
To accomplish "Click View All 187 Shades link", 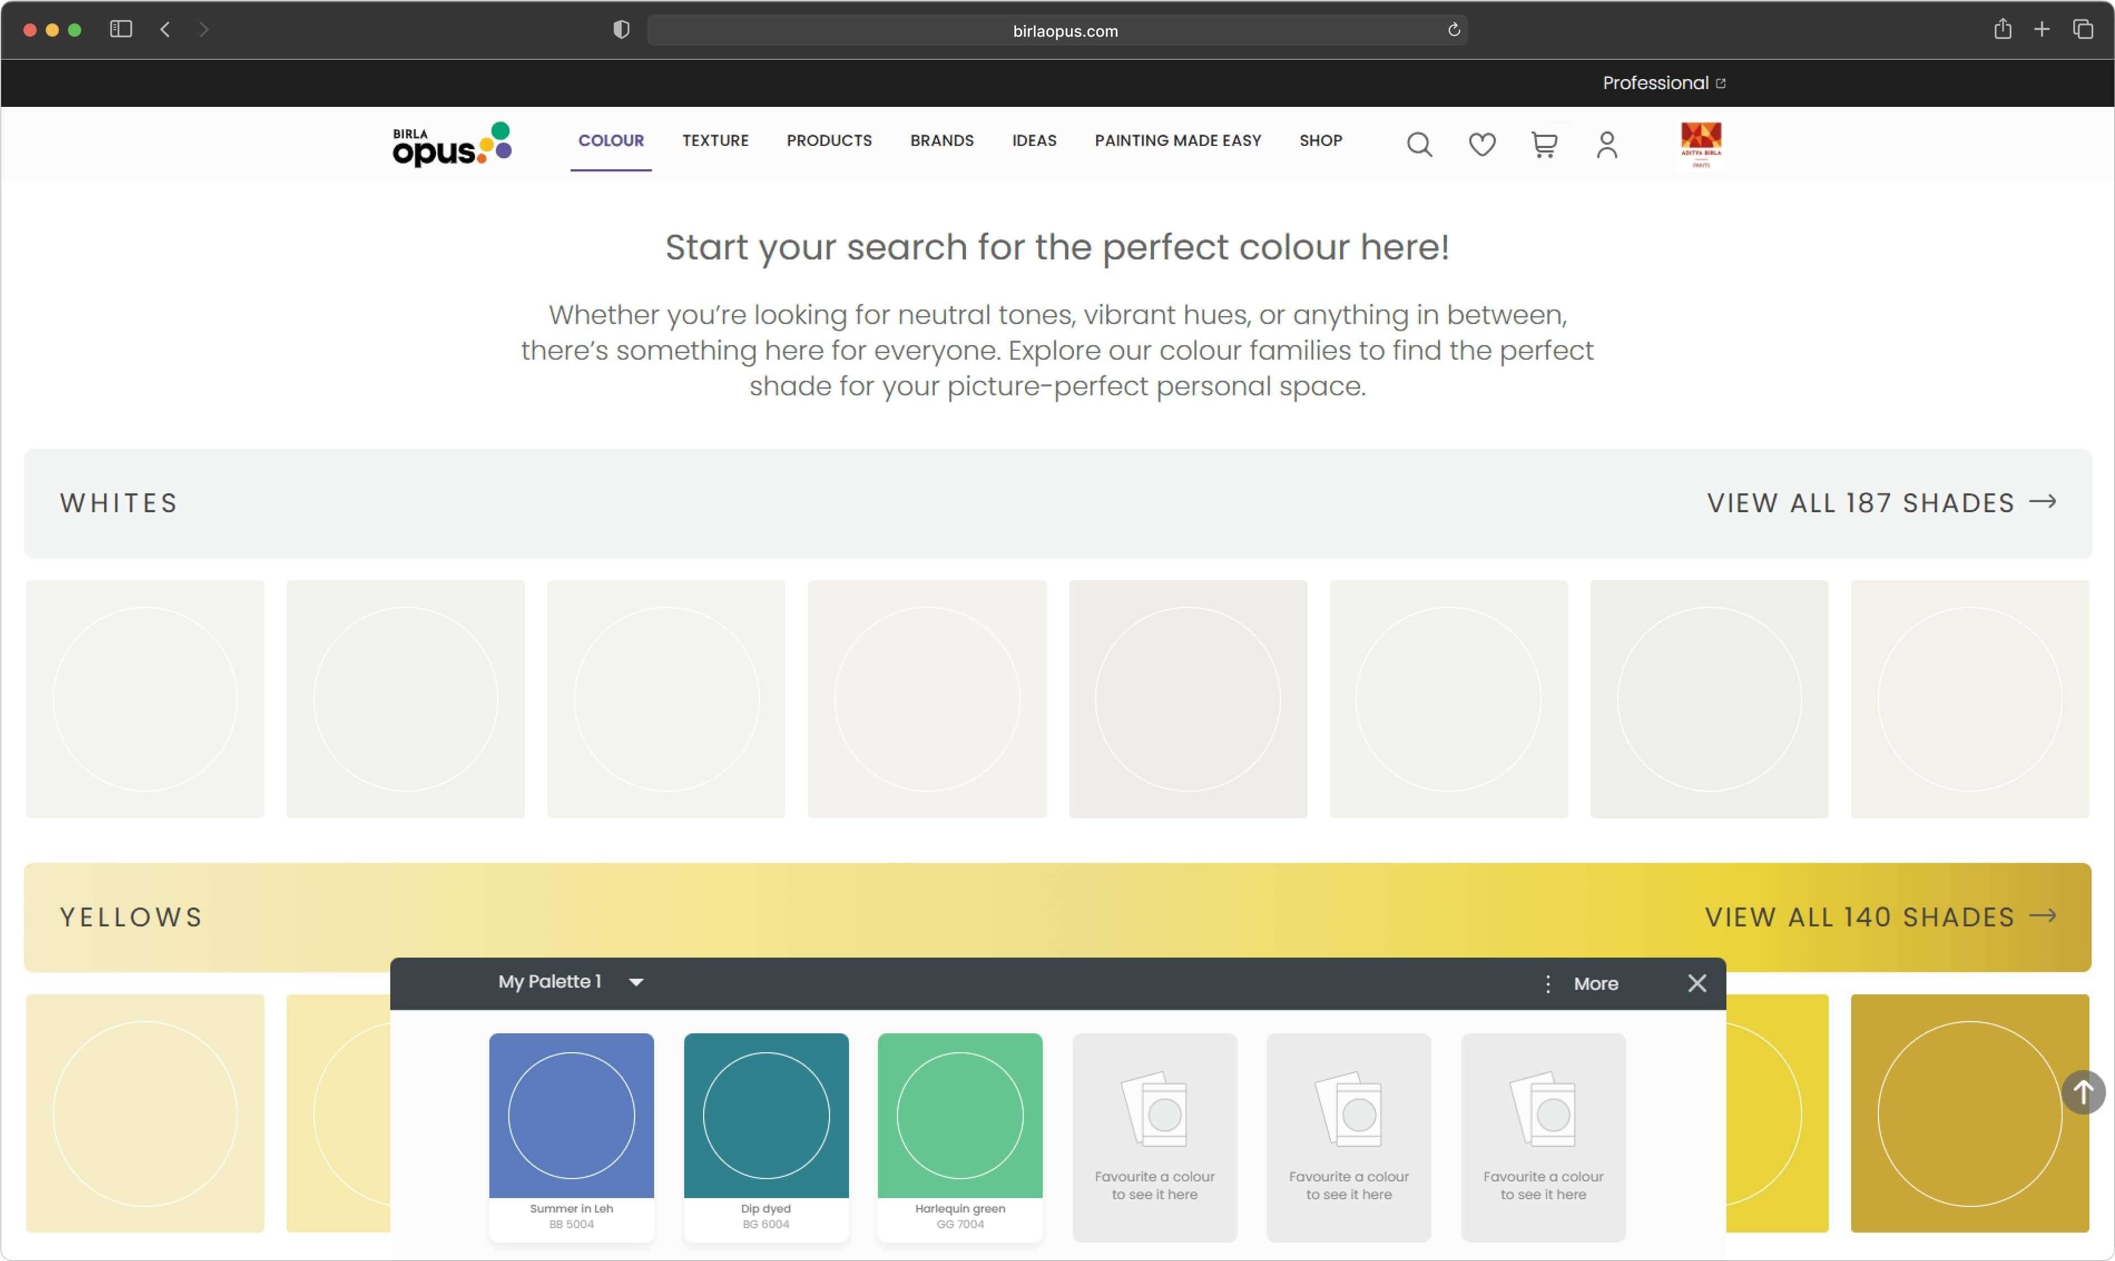I will 1881,503.
